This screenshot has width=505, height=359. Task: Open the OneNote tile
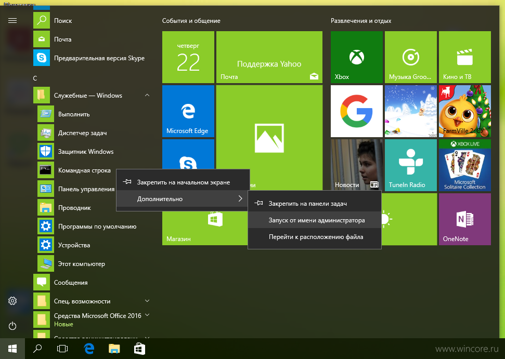(465, 219)
